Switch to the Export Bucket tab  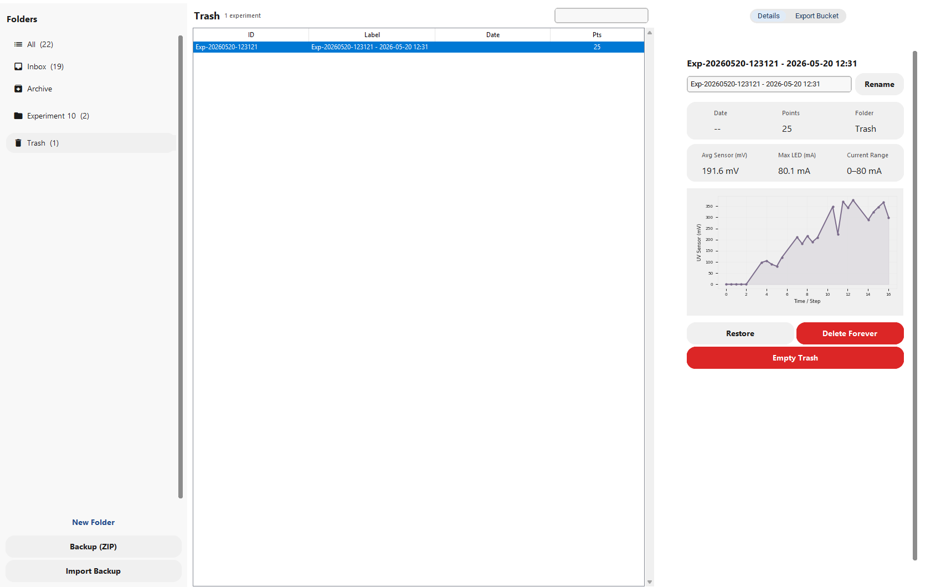coord(816,16)
